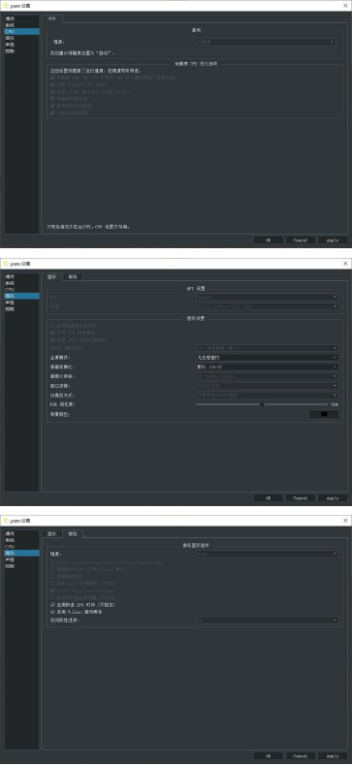The height and width of the screenshot is (765, 352).
Task: Click Apply in the CPU settings window
Action: pos(333,240)
